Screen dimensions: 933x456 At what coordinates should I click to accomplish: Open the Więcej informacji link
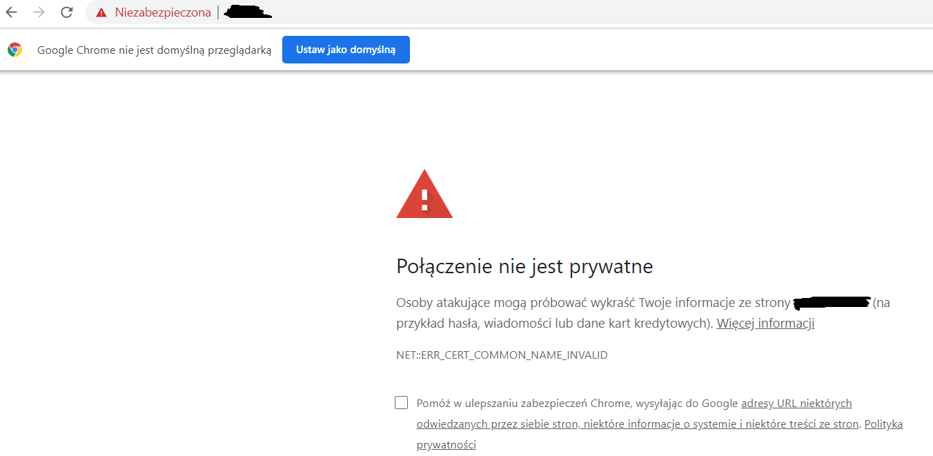[765, 324]
